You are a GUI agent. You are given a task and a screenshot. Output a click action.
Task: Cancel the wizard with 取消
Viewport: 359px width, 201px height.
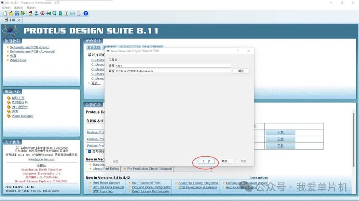point(225,161)
